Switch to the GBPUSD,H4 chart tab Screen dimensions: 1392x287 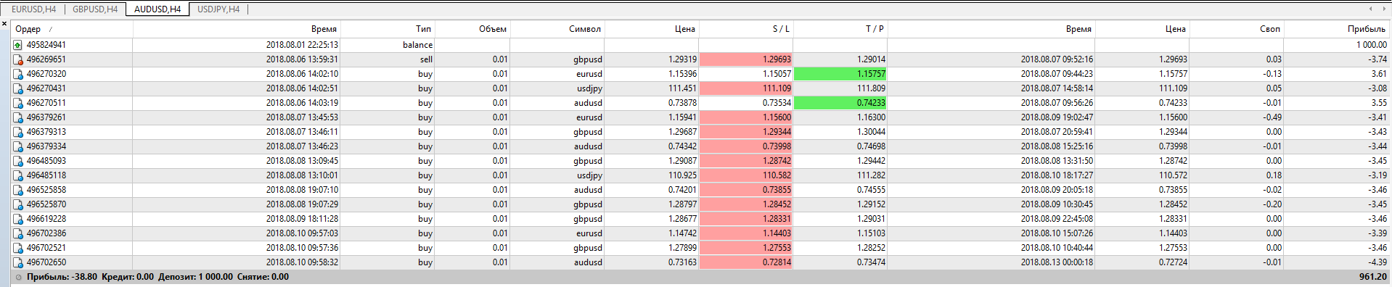click(95, 9)
